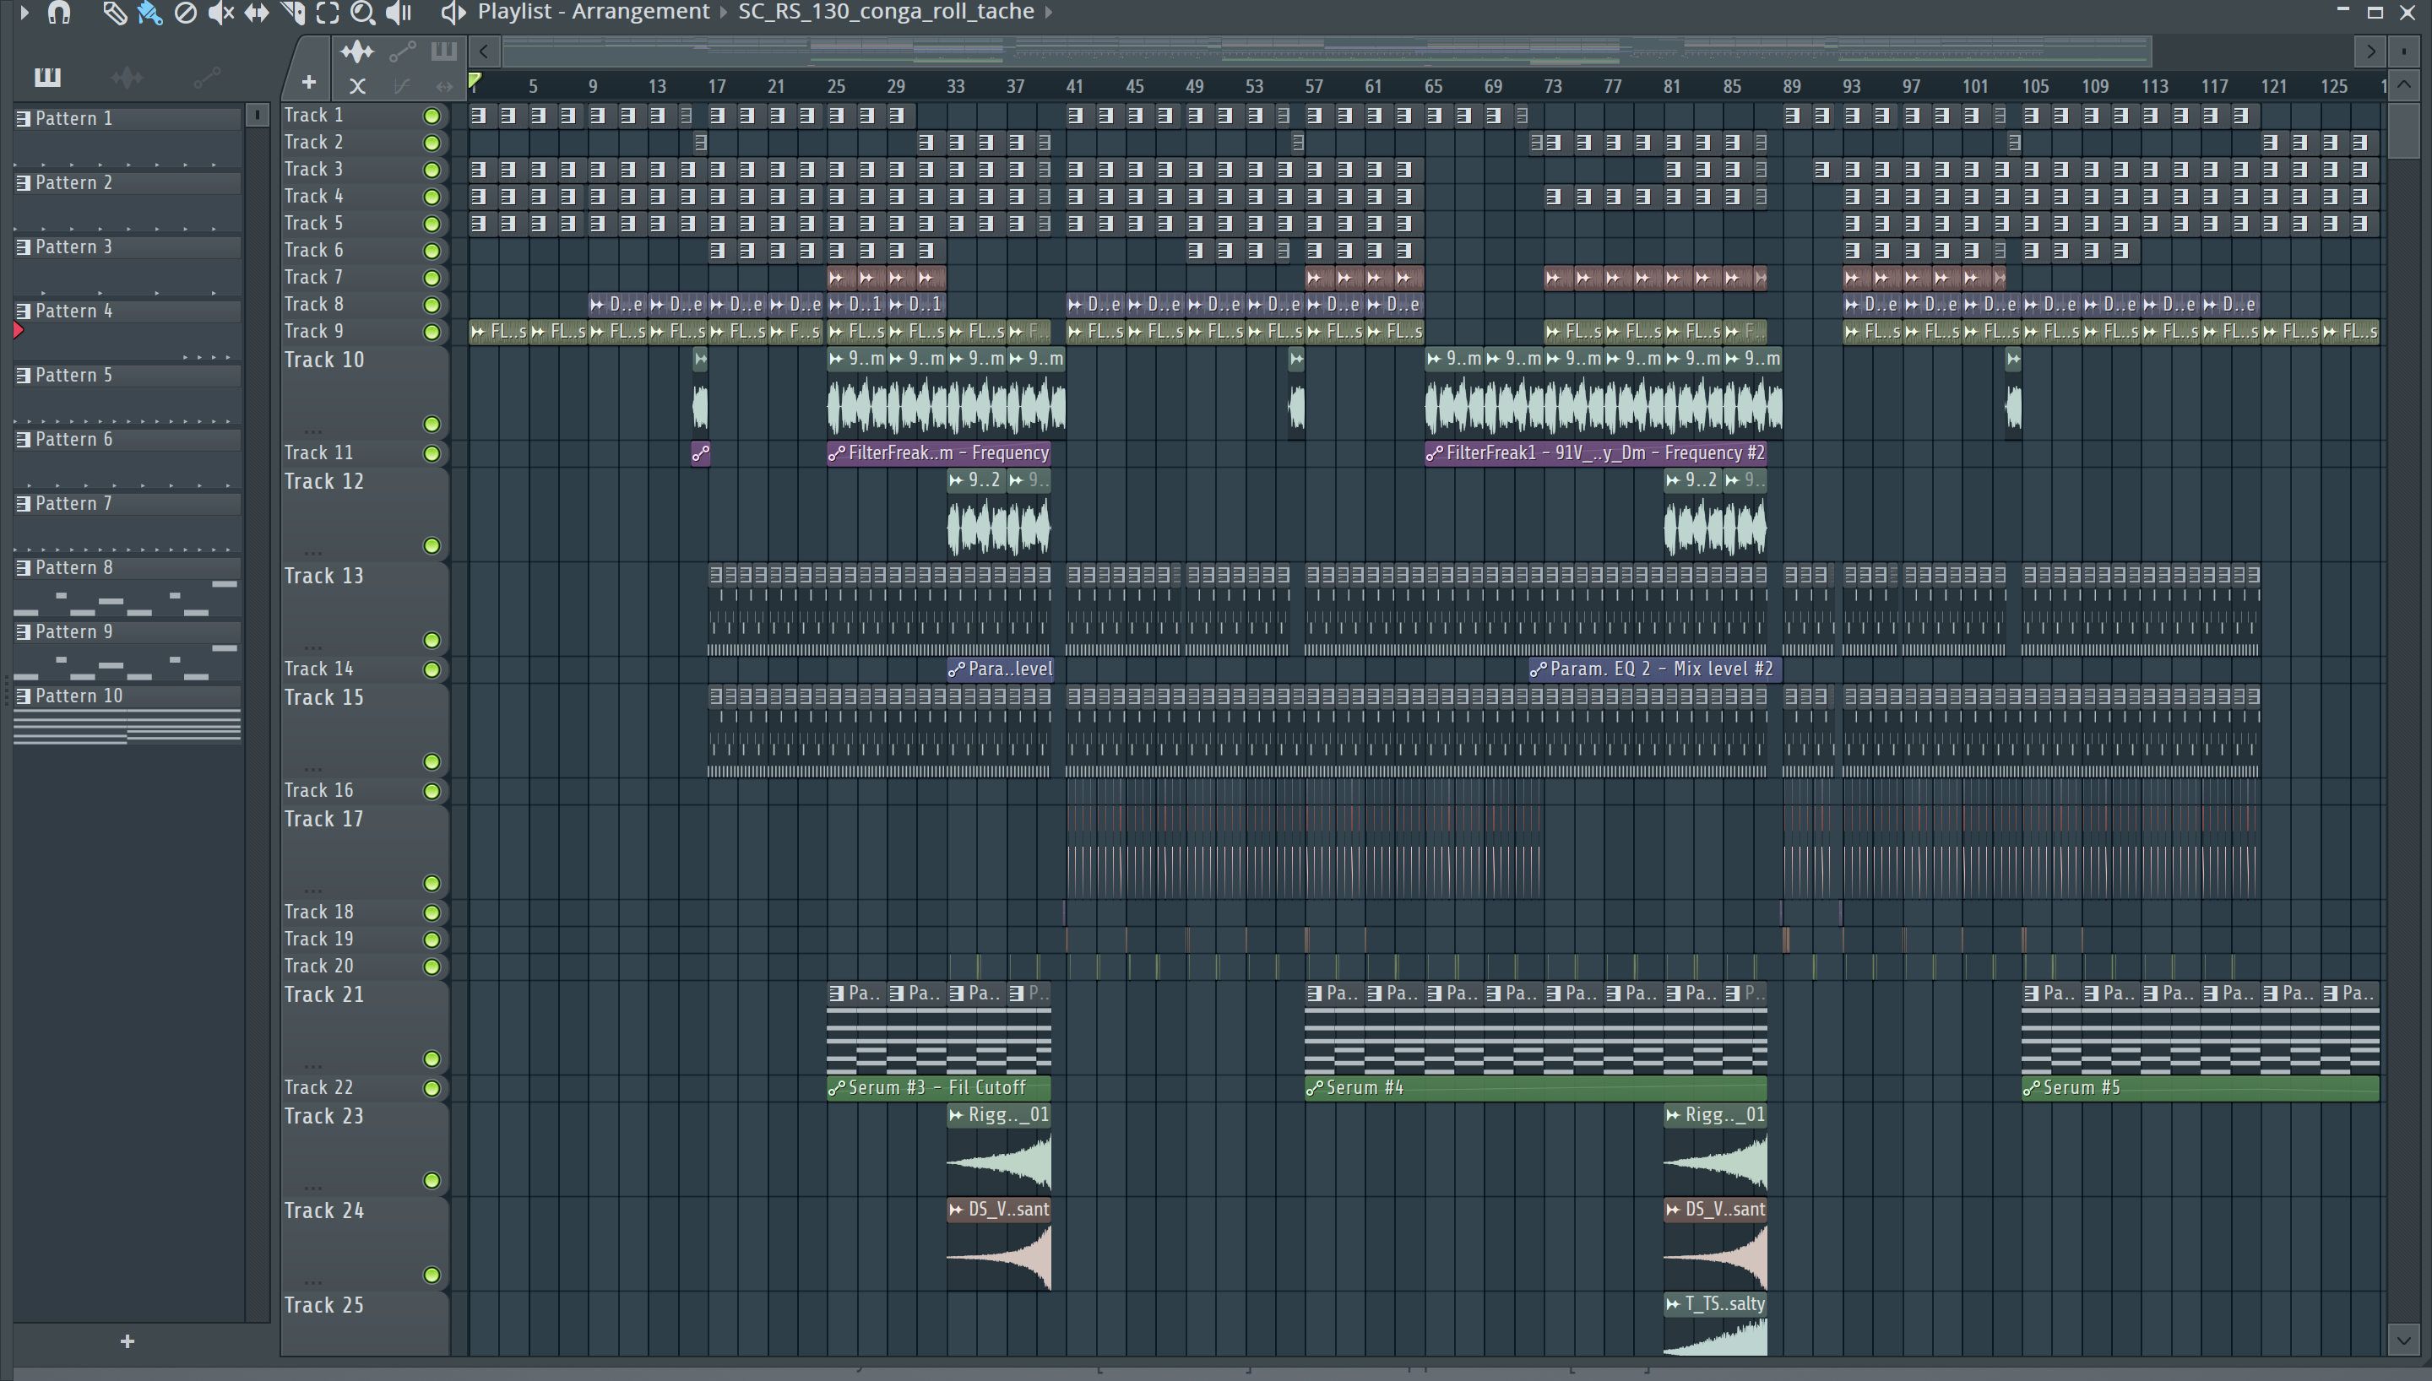Select the Draw pencil tool
The image size is (2432, 1381).
114,13
